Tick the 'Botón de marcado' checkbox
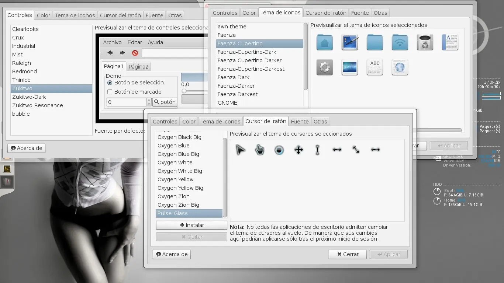The image size is (504, 283). [x=110, y=92]
